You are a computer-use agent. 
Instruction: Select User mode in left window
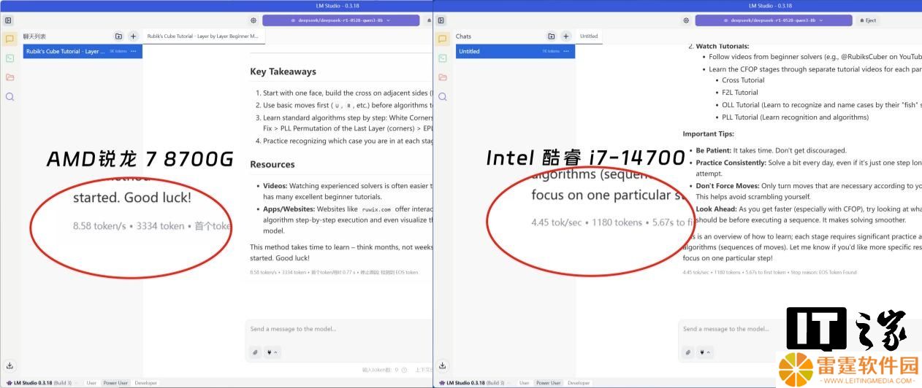click(x=91, y=383)
